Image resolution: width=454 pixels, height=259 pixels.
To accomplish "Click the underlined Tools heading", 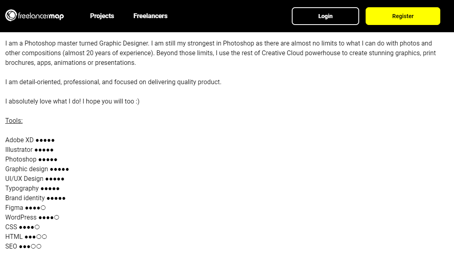I will [13, 120].
